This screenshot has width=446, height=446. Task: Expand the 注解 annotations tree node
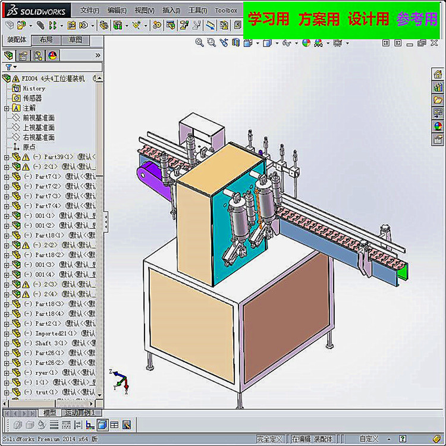click(x=7, y=108)
